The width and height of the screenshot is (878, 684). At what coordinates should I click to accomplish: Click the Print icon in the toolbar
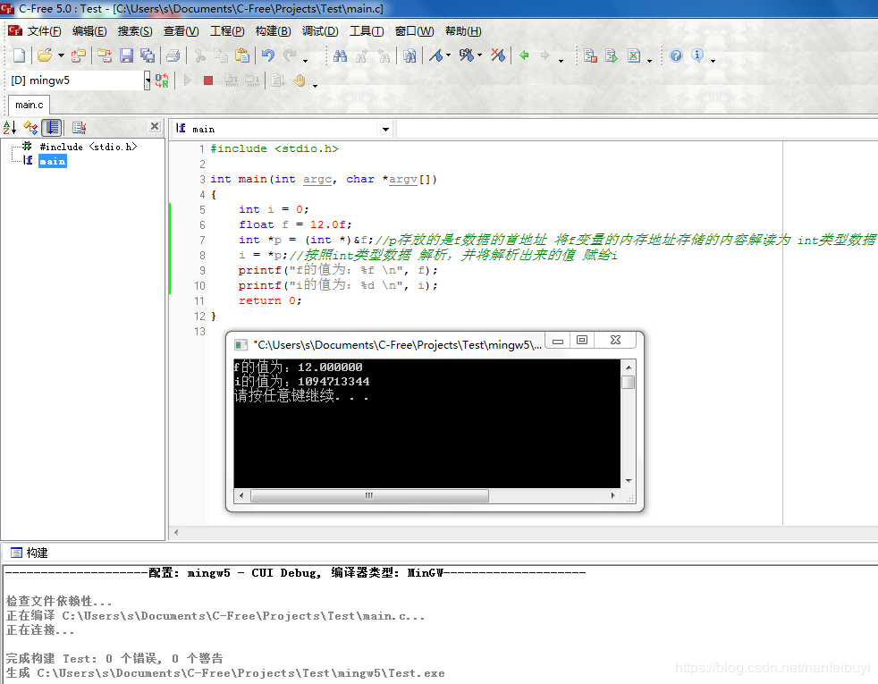point(173,55)
